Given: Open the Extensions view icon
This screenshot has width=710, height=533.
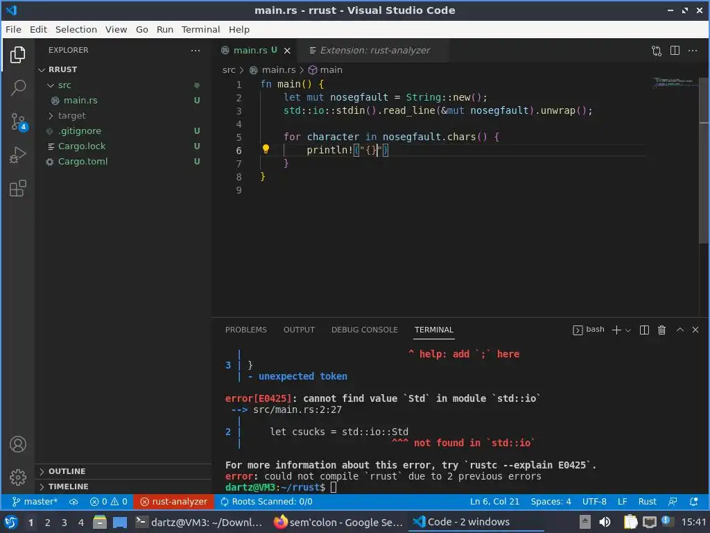Looking at the screenshot, I should pyautogui.click(x=17, y=189).
